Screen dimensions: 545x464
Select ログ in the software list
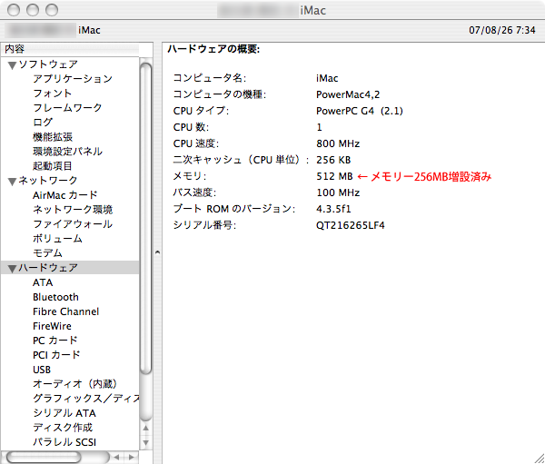pos(43,123)
